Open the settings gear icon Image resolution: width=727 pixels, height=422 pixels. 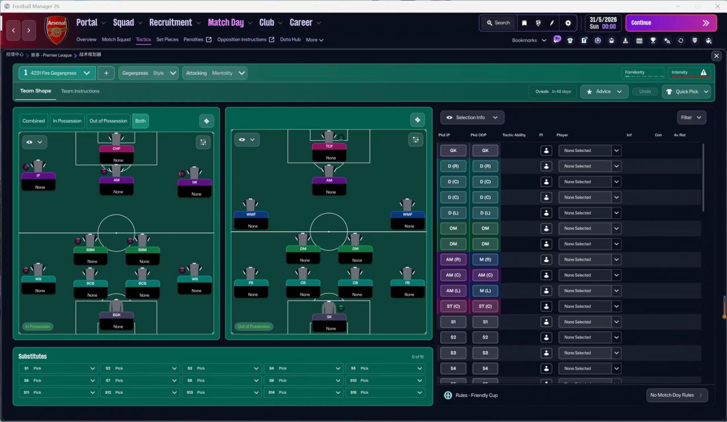[568, 23]
